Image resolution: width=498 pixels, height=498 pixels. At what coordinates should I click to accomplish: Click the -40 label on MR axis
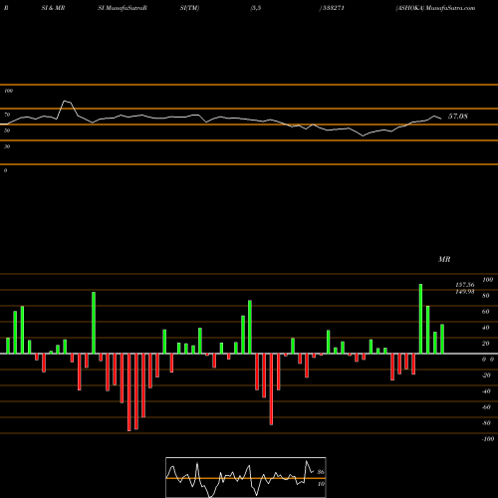(x=486, y=391)
